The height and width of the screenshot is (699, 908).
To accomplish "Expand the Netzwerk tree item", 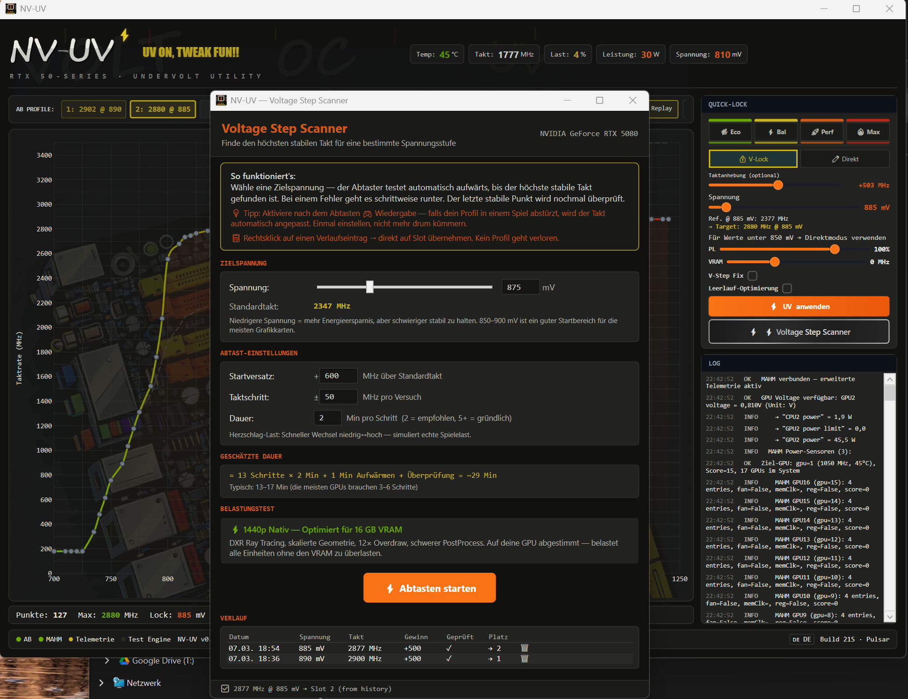I will [101, 683].
